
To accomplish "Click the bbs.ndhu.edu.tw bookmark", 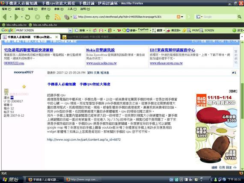I will click(15, 25).
